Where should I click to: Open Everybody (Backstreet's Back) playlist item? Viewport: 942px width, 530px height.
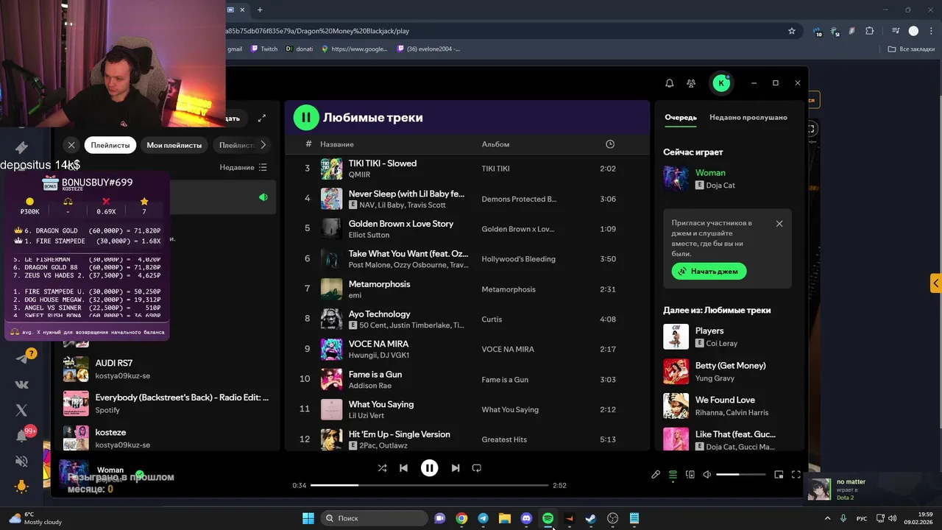click(x=167, y=403)
